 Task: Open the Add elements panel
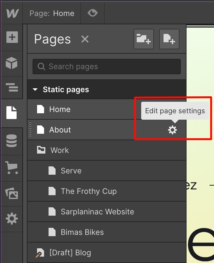12,37
